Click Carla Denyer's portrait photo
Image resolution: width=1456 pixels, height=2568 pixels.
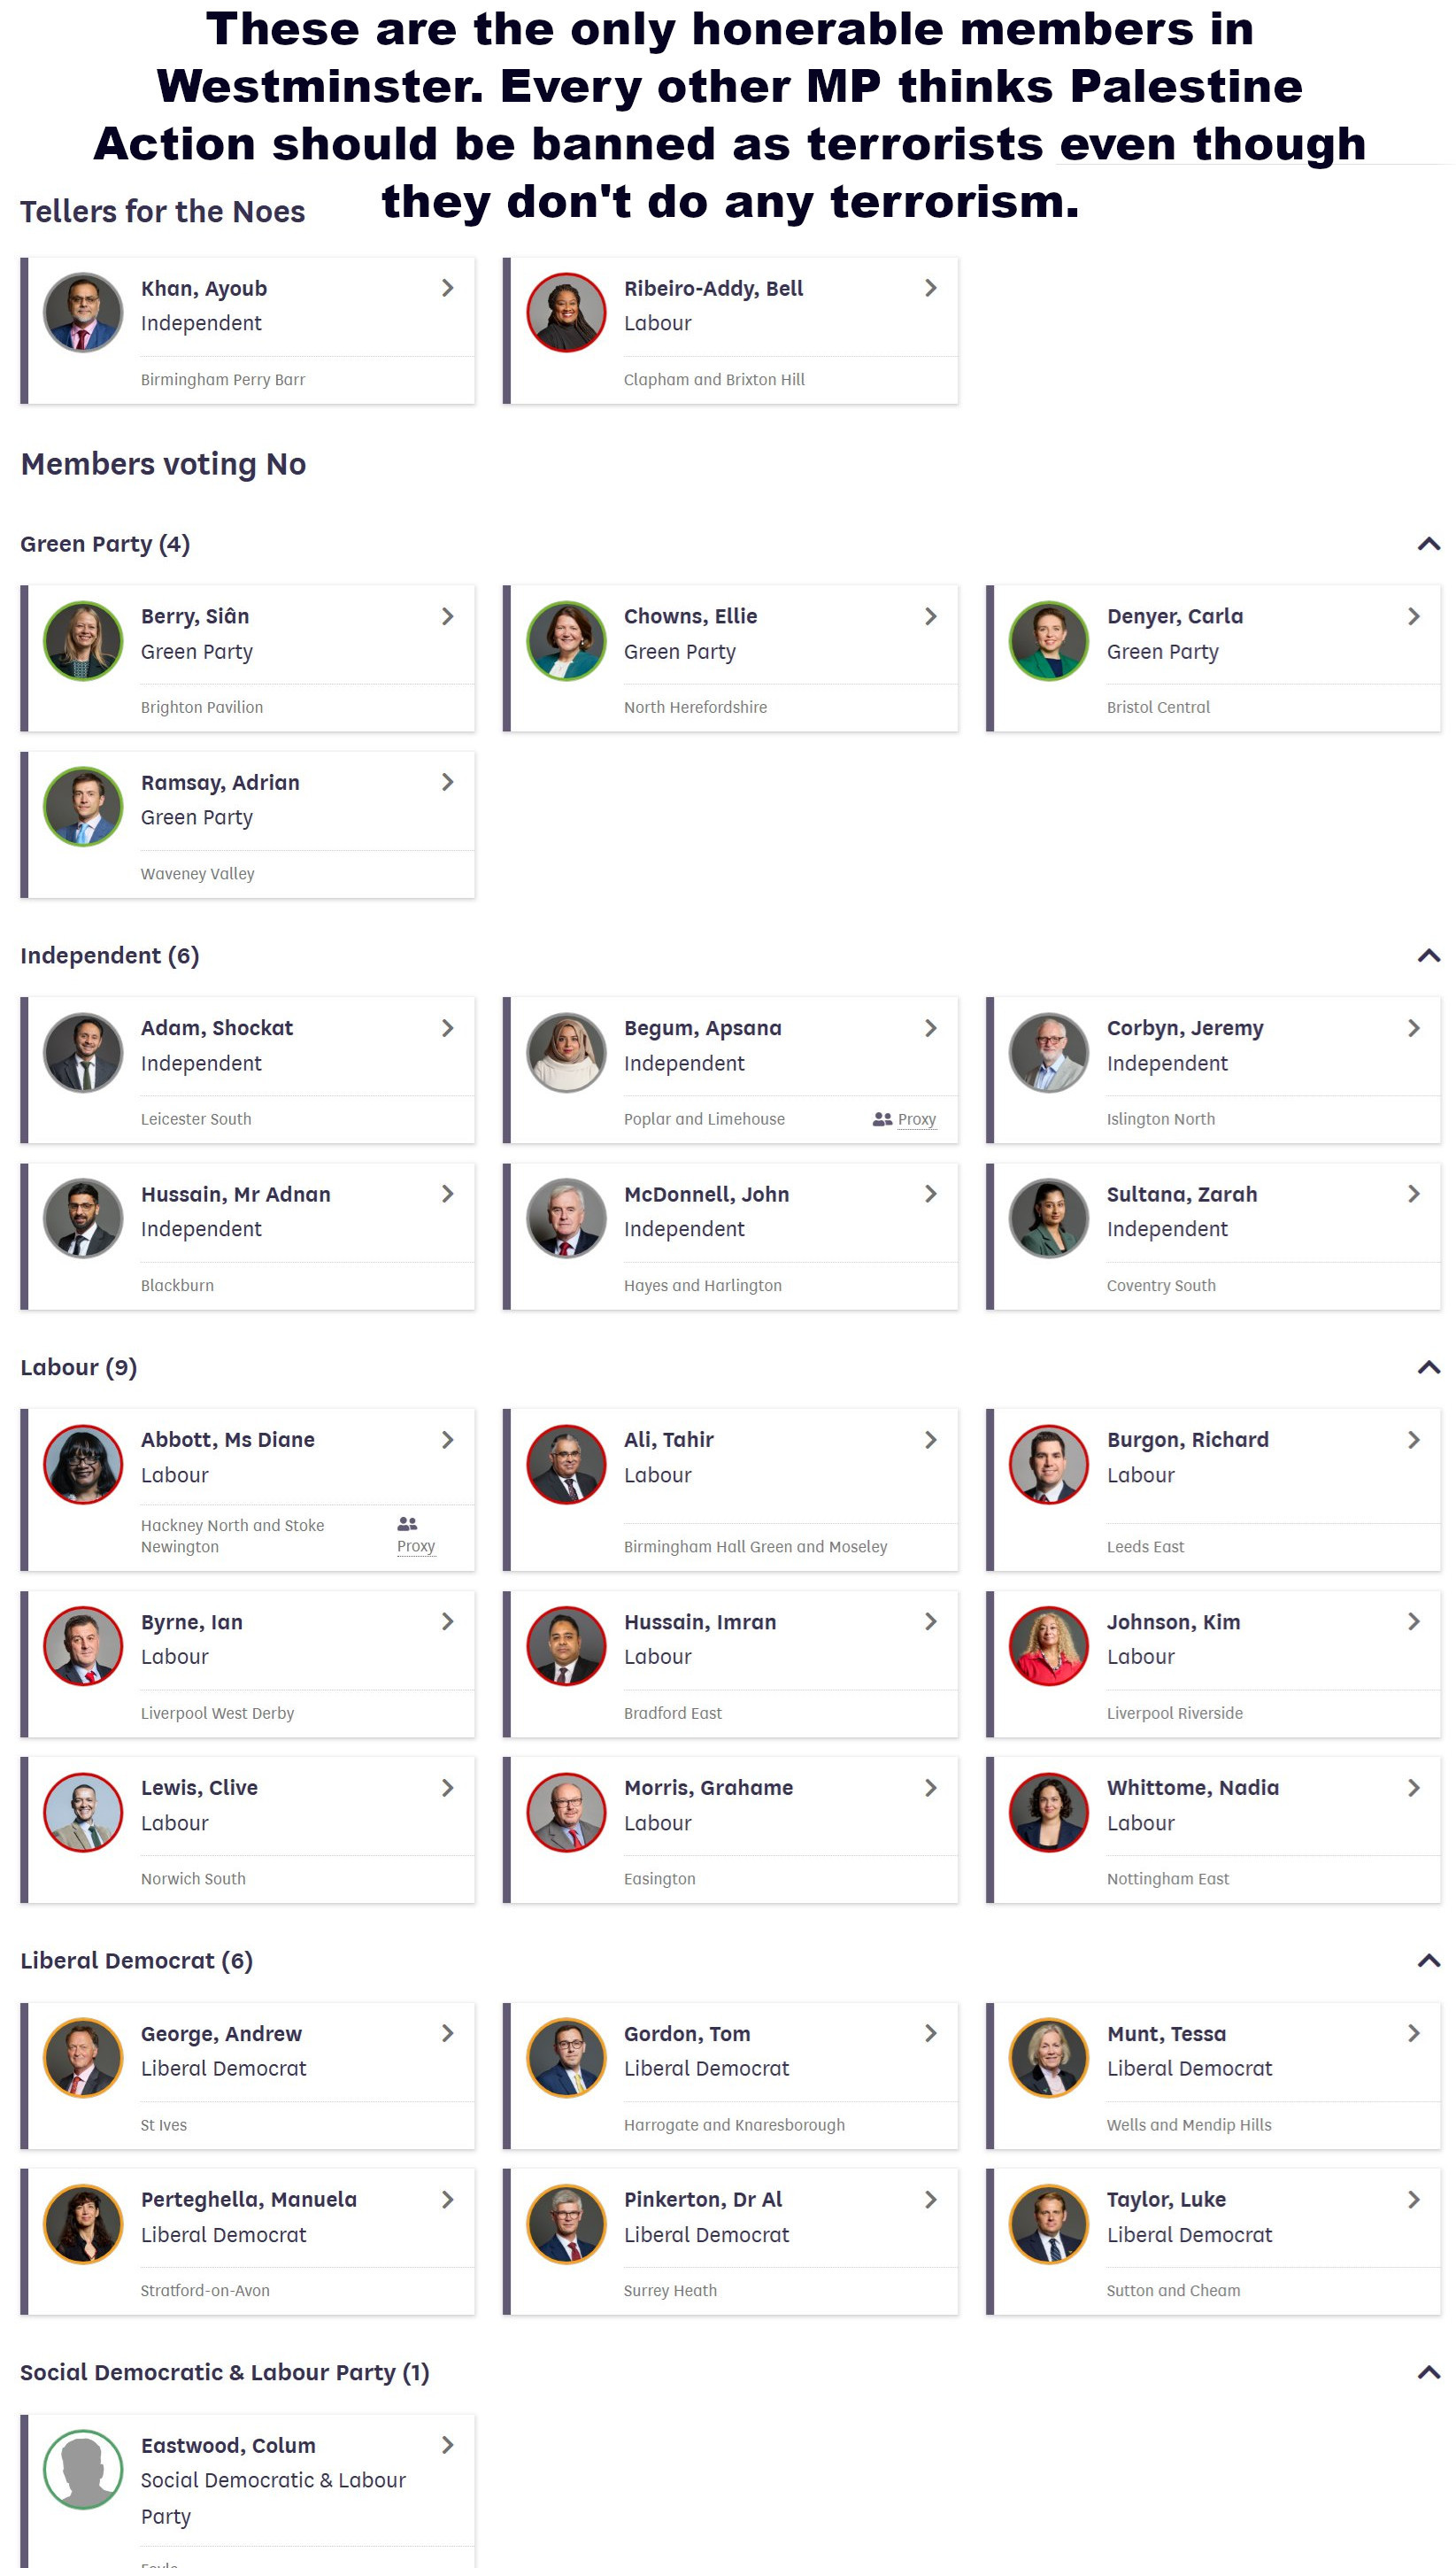[x=1048, y=641]
